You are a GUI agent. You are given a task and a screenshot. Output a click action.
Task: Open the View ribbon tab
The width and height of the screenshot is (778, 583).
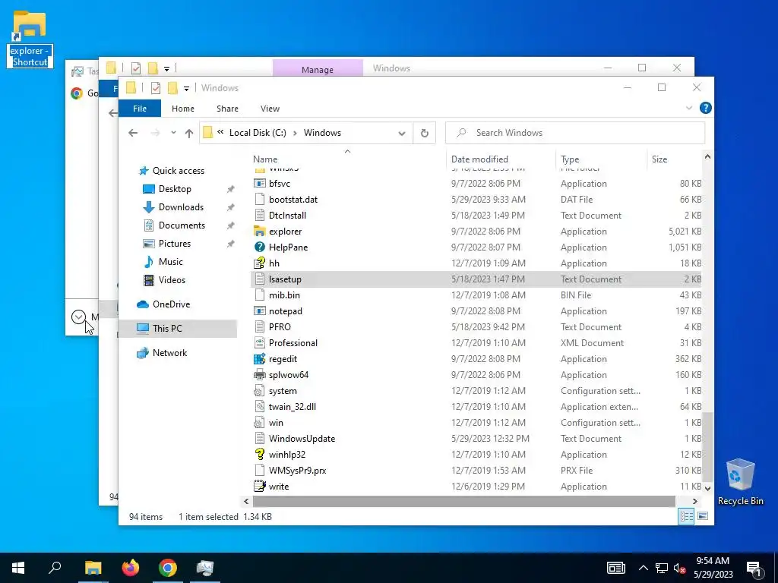pyautogui.click(x=270, y=109)
